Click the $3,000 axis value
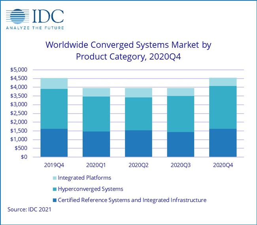257x225 pixels. click(x=19, y=105)
